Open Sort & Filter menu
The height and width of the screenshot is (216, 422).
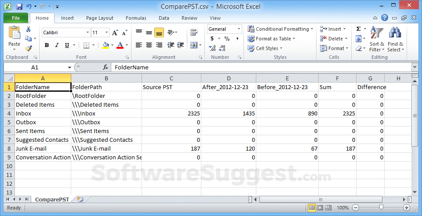click(x=377, y=39)
